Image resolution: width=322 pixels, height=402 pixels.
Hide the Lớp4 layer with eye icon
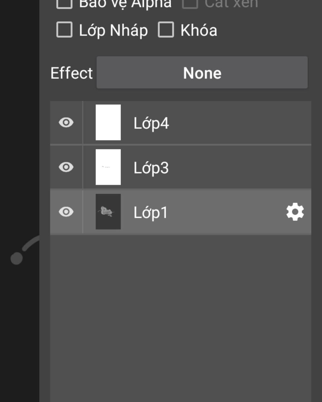click(66, 122)
